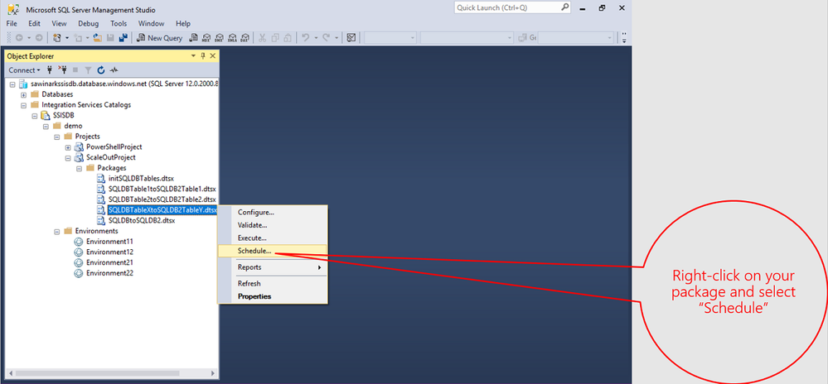Expand the PowerShellProject node
The width and height of the screenshot is (828, 384).
pyautogui.click(x=68, y=147)
